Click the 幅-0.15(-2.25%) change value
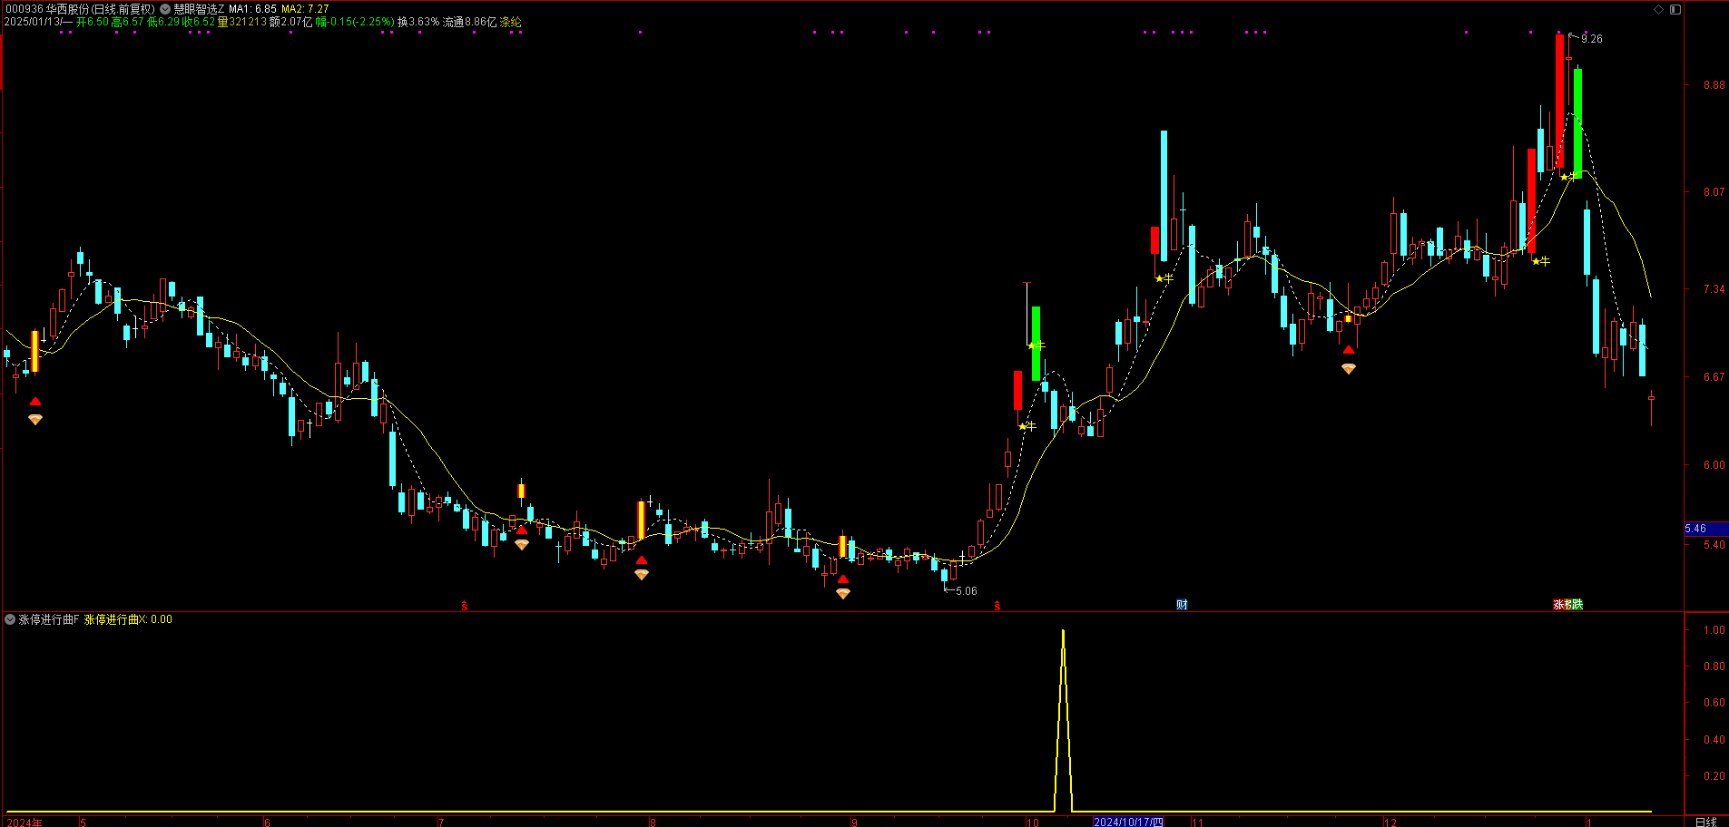Image resolution: width=1729 pixels, height=827 pixels. (355, 22)
